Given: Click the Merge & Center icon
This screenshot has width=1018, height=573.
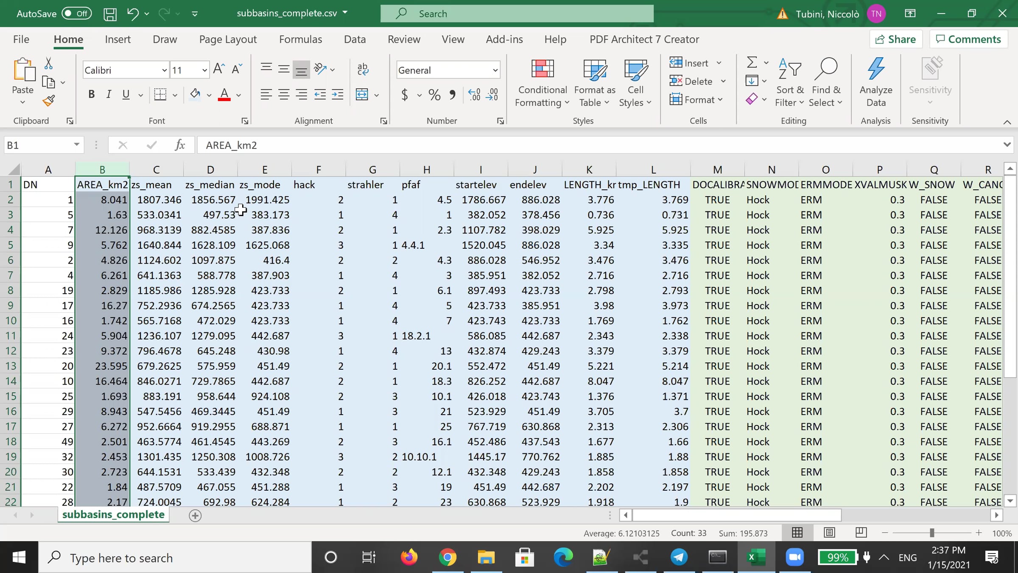Looking at the screenshot, I should pyautogui.click(x=362, y=94).
